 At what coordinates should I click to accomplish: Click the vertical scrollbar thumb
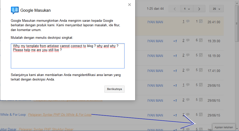point(237,23)
